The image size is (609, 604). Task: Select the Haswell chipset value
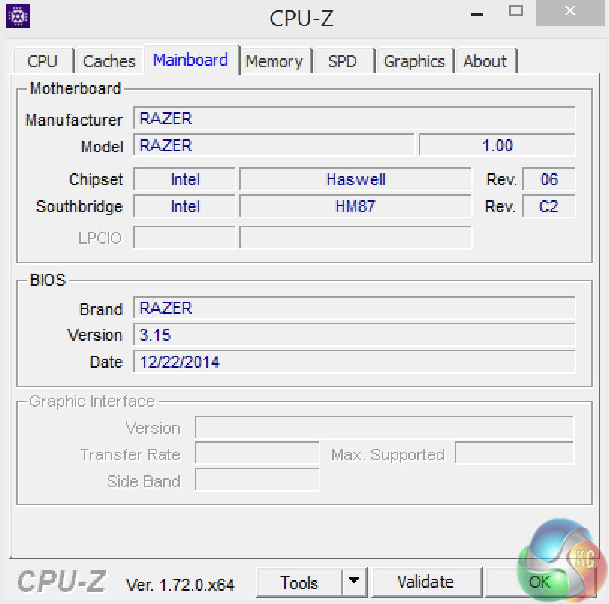356,179
